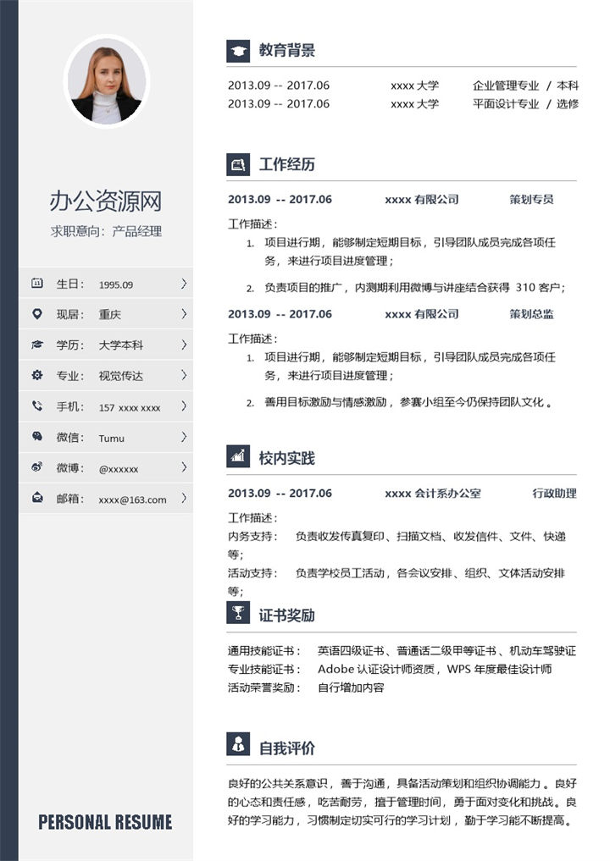Click the PERSONAL RESUME footer text
Screen dimensions: 610x861
(106, 822)
